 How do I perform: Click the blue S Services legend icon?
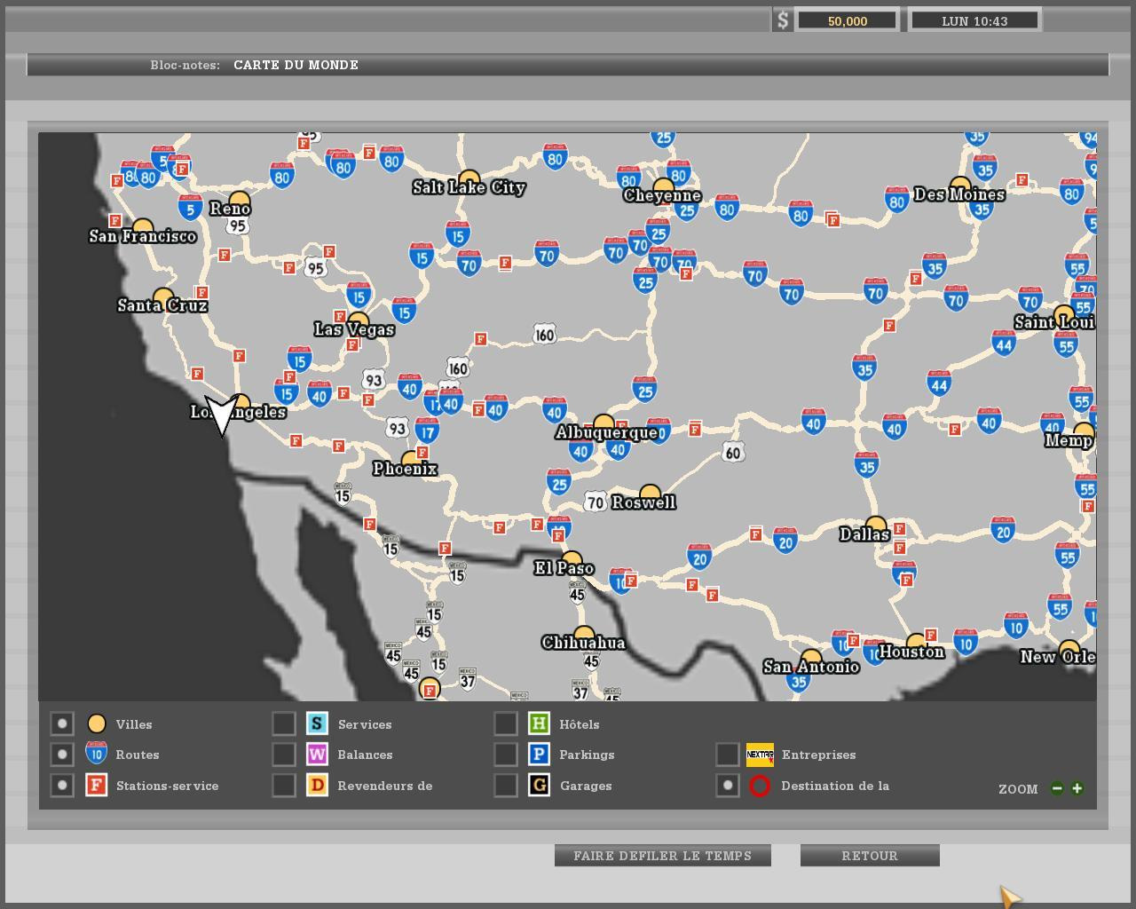click(x=317, y=724)
